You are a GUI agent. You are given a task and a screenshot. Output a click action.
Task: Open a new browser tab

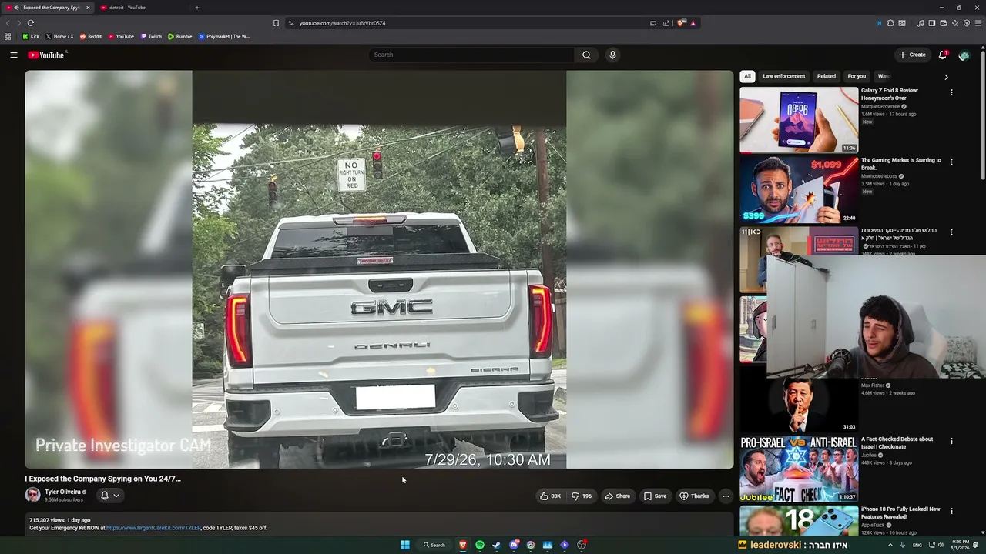tap(197, 8)
